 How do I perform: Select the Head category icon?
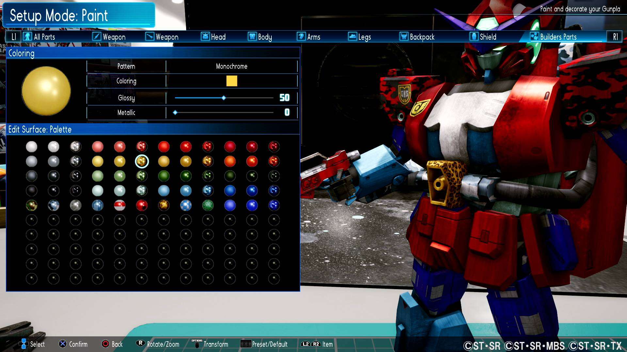point(205,37)
